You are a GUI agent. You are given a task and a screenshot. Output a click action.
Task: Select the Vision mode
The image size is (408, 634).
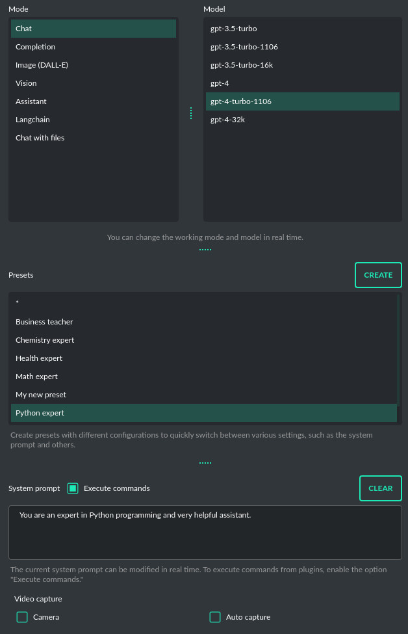(26, 83)
